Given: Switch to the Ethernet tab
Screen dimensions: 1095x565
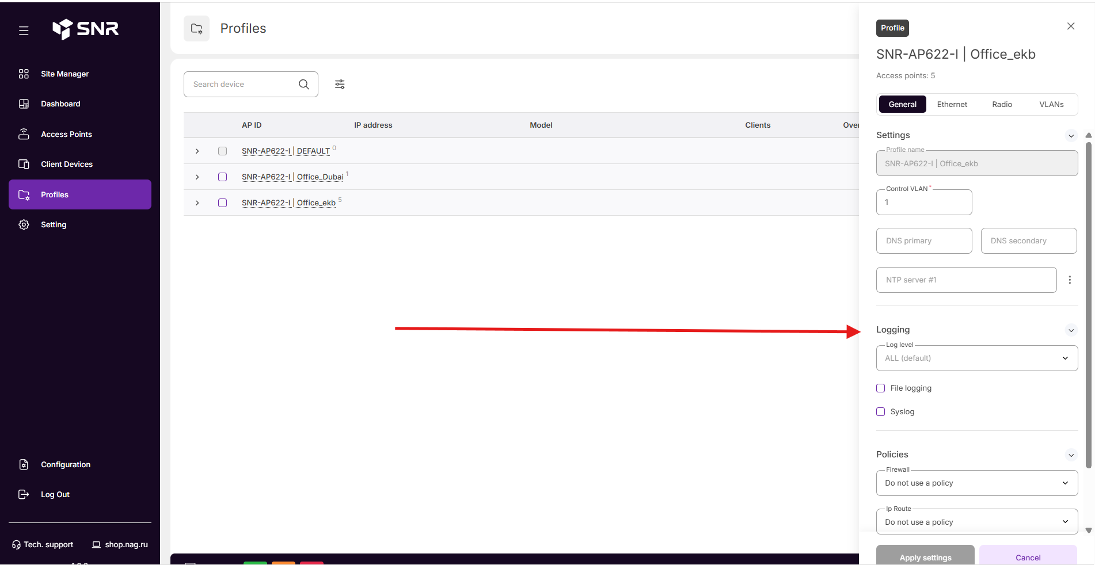Looking at the screenshot, I should coord(952,104).
